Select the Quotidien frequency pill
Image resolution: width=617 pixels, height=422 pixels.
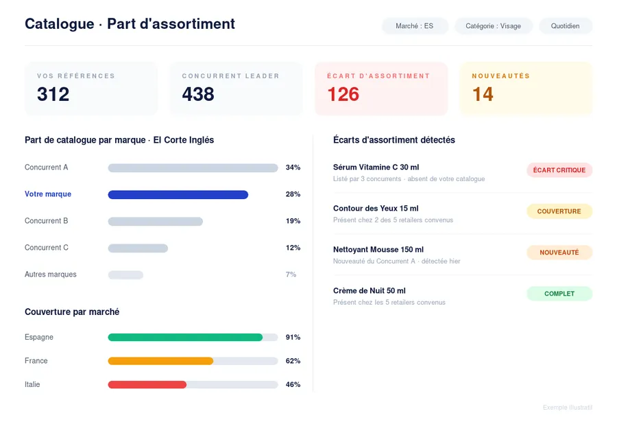tap(566, 26)
